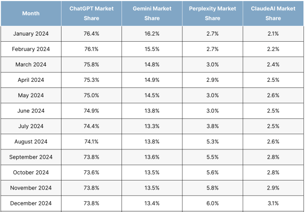Image resolution: width=305 pixels, height=212 pixels.
Task: Click ClaudeAI's 2.2% value for February
Action: [x=273, y=49]
